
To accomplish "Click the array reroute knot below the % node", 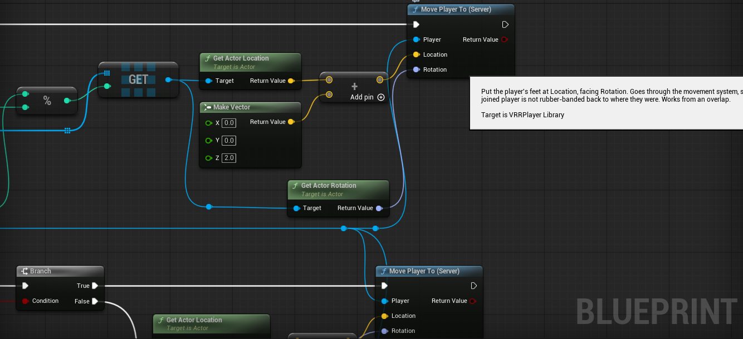I will 67,131.
